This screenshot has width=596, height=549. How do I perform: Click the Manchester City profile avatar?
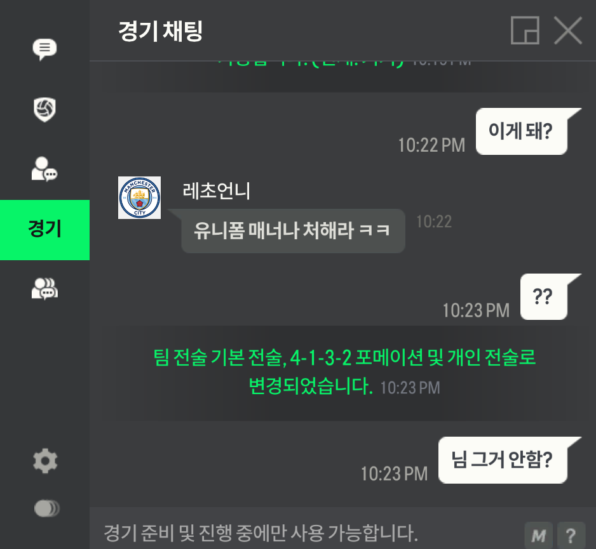click(140, 197)
